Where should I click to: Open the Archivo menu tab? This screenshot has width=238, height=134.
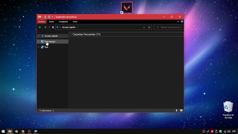tap(42, 22)
